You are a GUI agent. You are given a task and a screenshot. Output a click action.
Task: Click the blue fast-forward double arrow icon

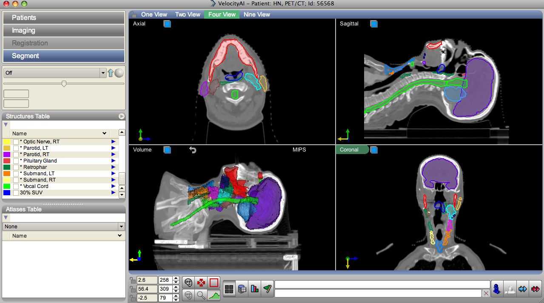pos(523,289)
